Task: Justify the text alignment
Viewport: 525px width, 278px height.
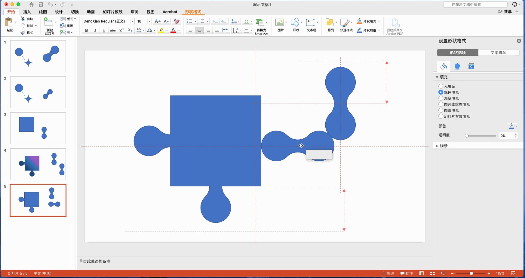Action: pyautogui.click(x=217, y=30)
